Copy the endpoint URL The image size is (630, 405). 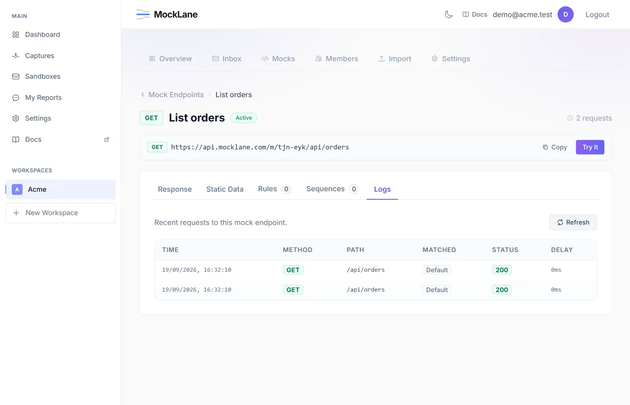(555, 147)
